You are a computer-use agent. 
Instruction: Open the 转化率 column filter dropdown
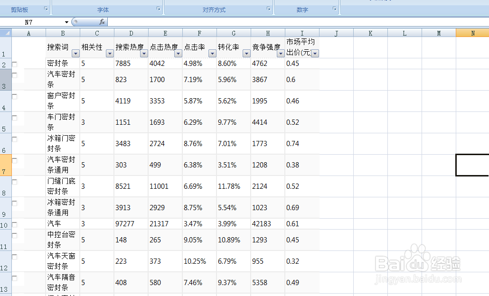(246, 54)
